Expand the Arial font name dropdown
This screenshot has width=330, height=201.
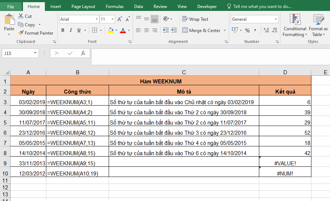coord(97,19)
